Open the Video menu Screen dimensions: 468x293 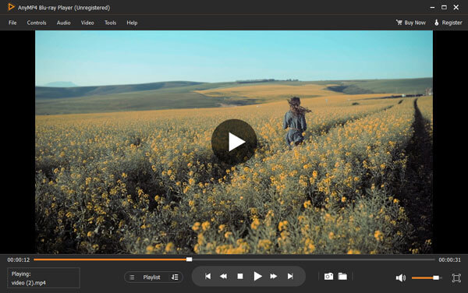pos(87,23)
